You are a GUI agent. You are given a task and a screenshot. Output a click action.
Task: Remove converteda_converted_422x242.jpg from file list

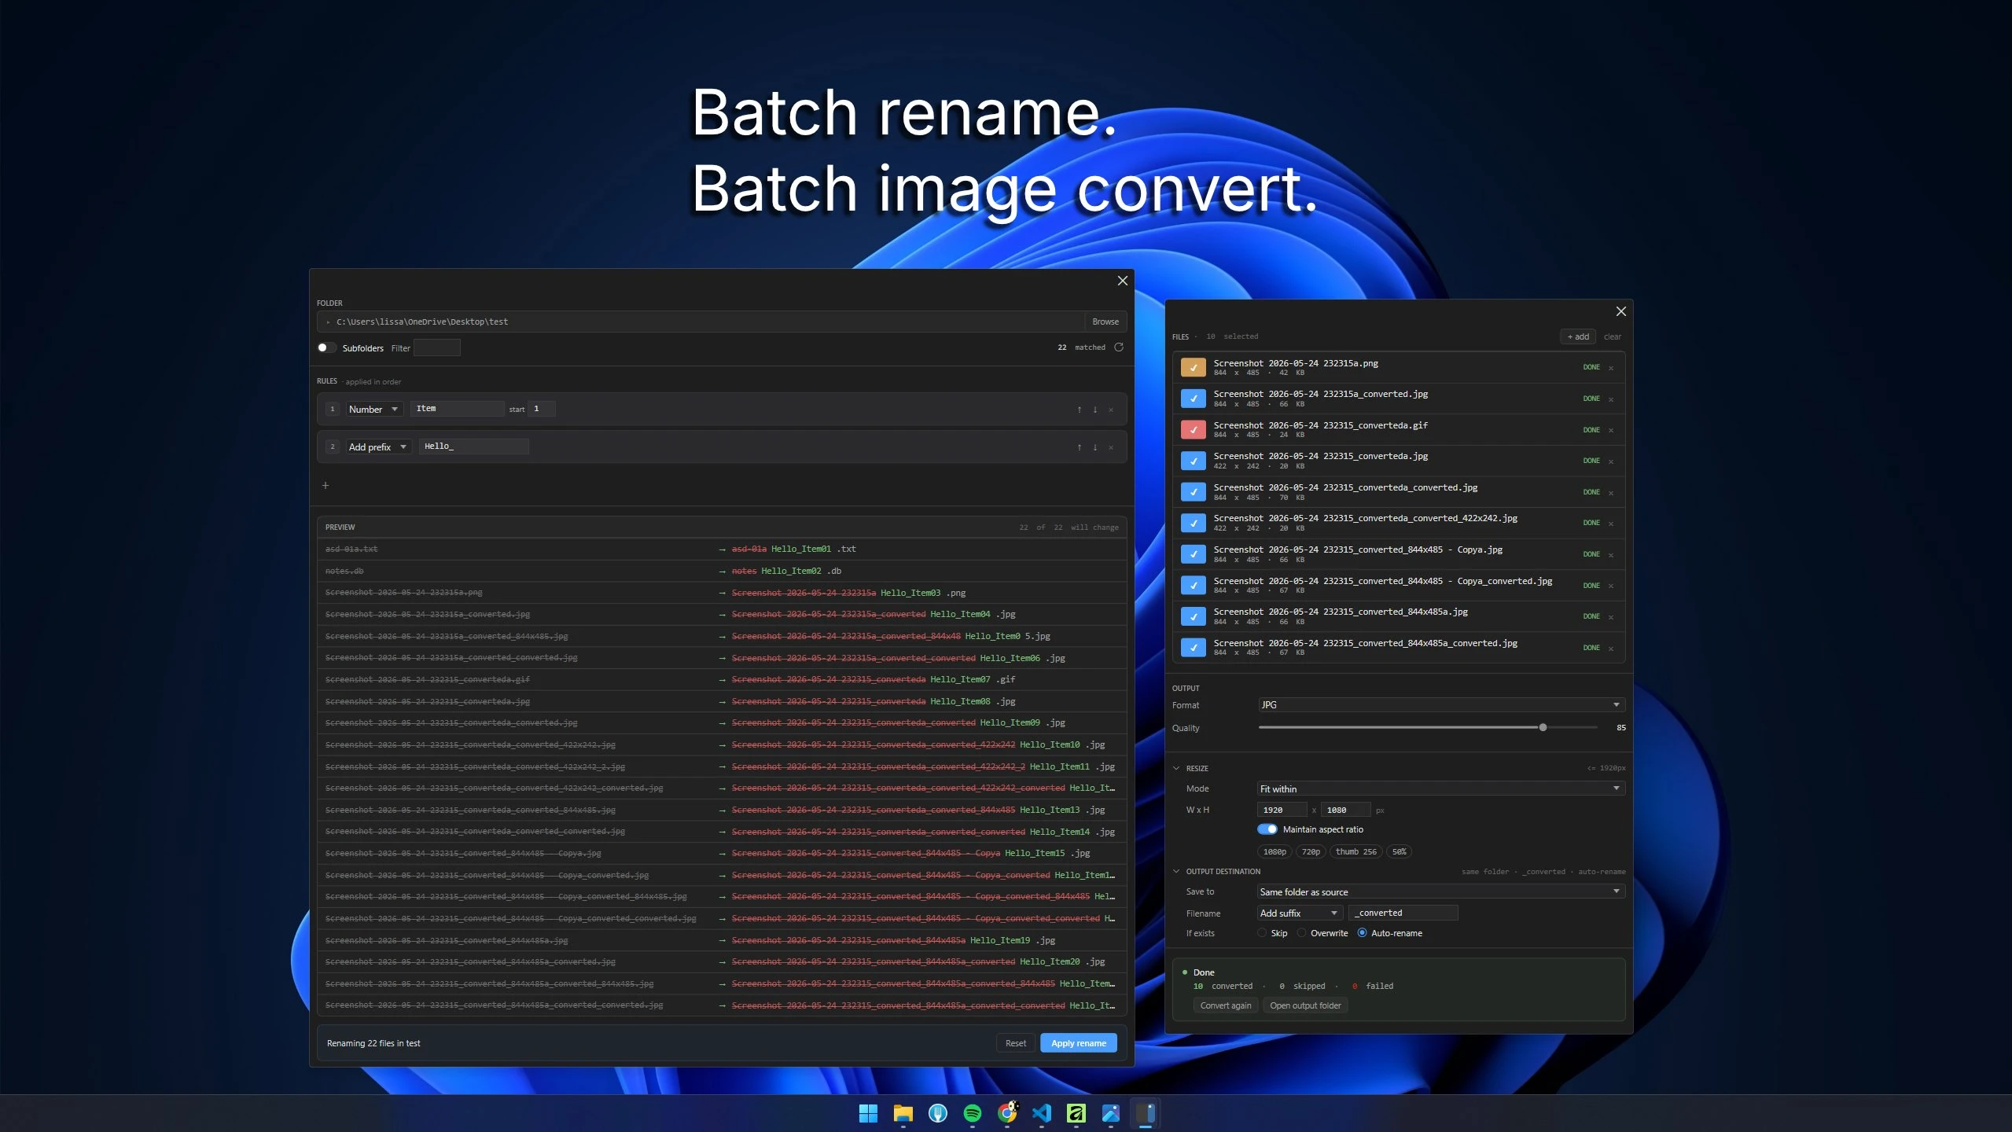tap(1611, 524)
